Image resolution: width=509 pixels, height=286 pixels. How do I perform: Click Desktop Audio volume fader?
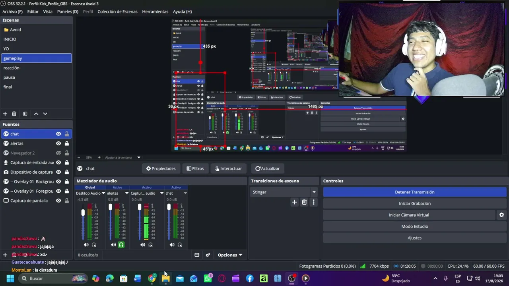83,213
